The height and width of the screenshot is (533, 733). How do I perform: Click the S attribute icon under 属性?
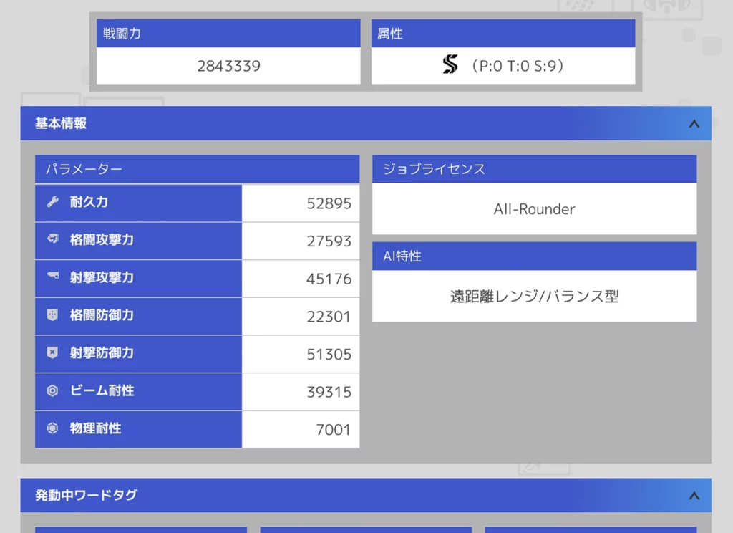pos(450,66)
